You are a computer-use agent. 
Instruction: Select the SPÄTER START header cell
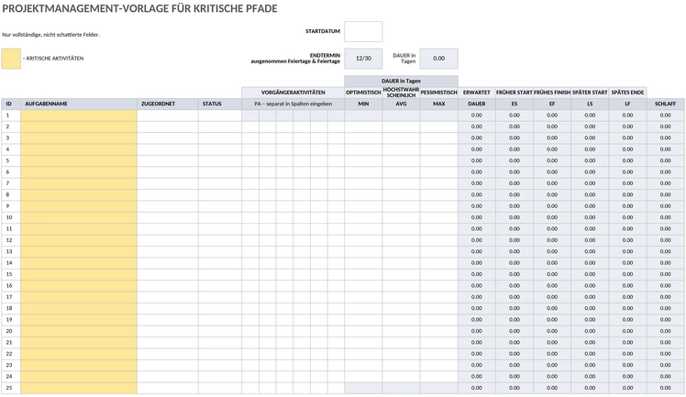[590, 93]
